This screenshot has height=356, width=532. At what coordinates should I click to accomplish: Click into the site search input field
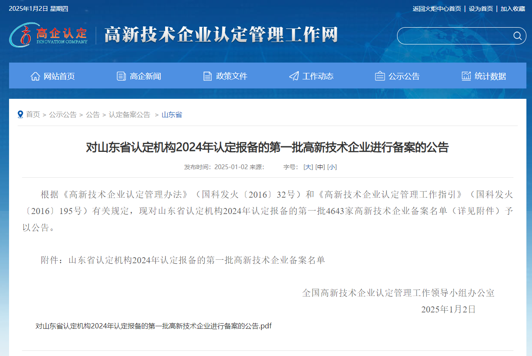tap(453, 36)
